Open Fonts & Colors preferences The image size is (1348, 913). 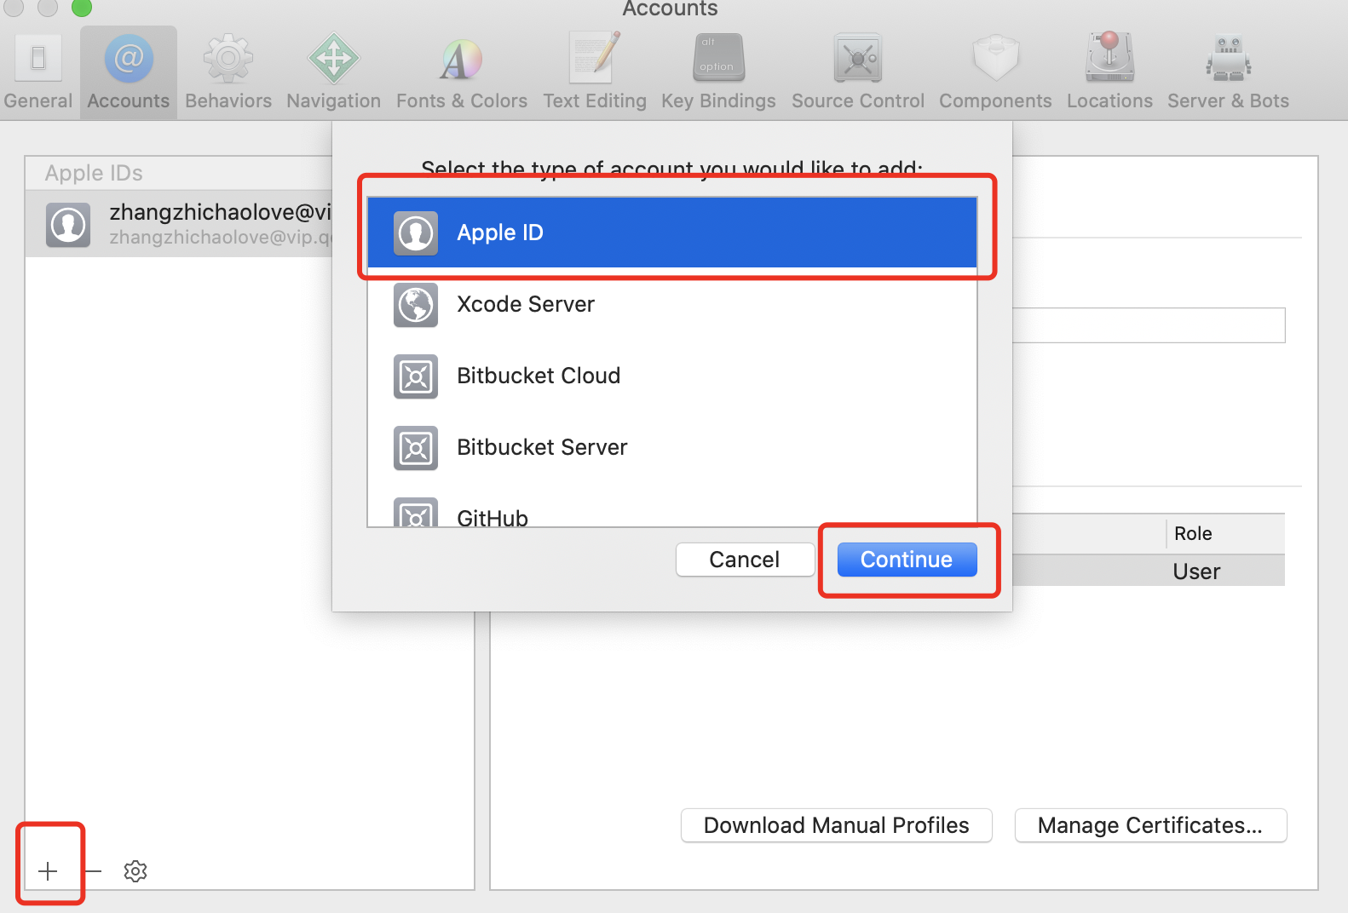[461, 73]
